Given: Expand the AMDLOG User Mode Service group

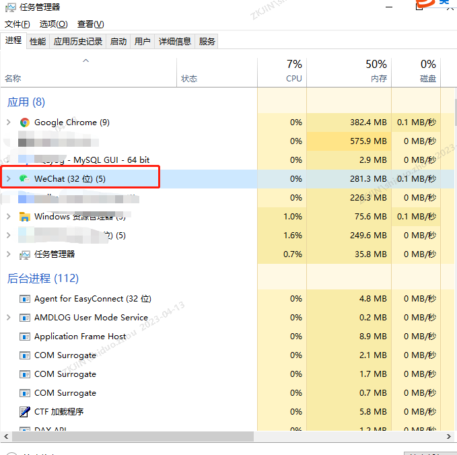Looking at the screenshot, I should (x=9, y=318).
